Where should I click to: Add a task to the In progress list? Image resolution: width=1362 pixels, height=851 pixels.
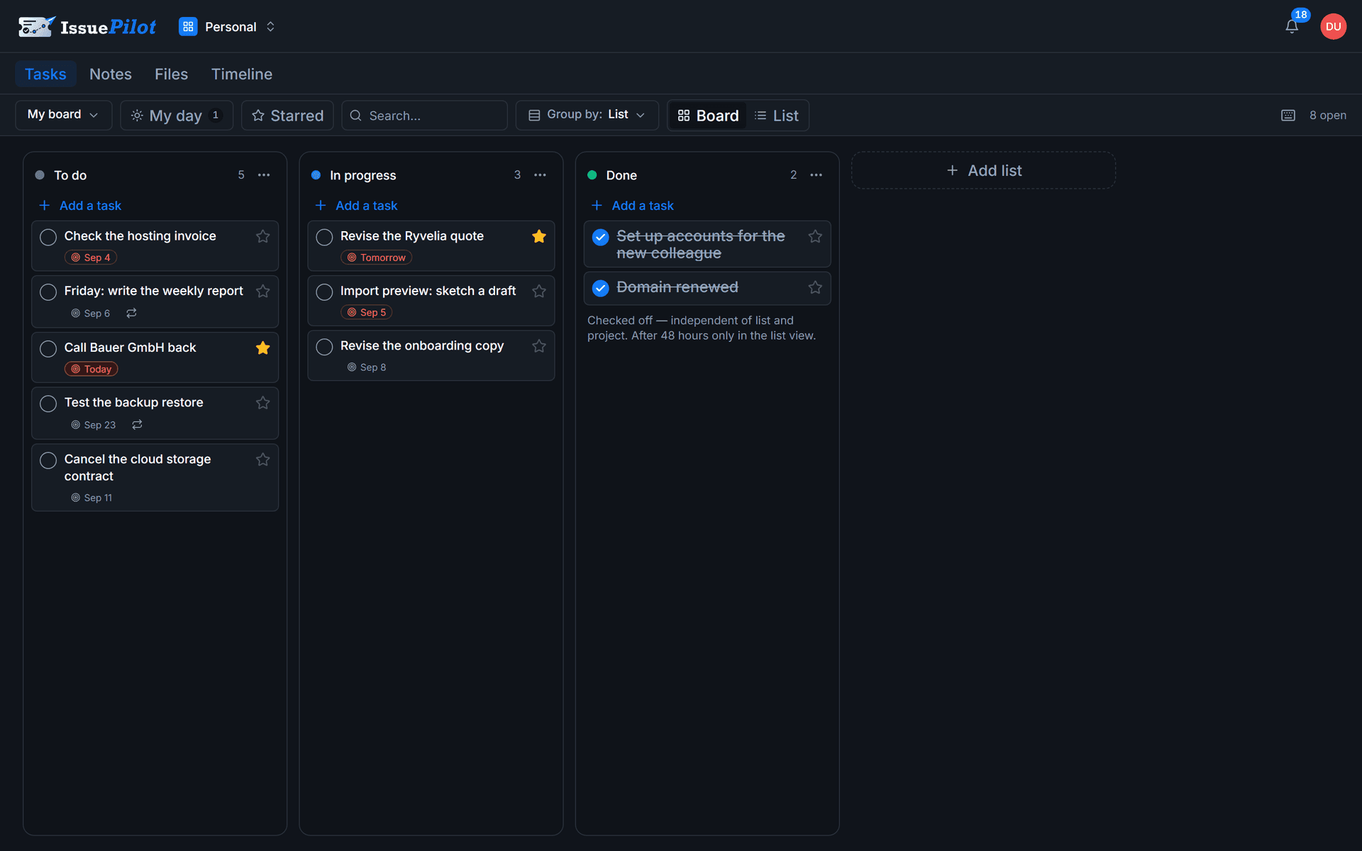(x=356, y=206)
